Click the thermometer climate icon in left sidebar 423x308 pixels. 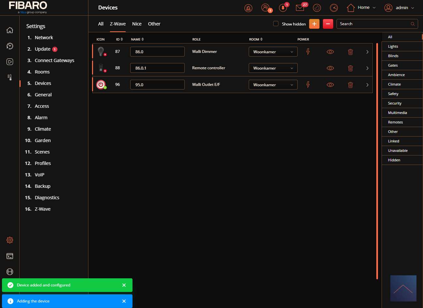coord(10,77)
